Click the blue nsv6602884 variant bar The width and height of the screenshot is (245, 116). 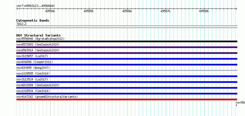click(127, 88)
